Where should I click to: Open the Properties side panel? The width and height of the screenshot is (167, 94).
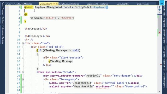(x=164, y=22)
